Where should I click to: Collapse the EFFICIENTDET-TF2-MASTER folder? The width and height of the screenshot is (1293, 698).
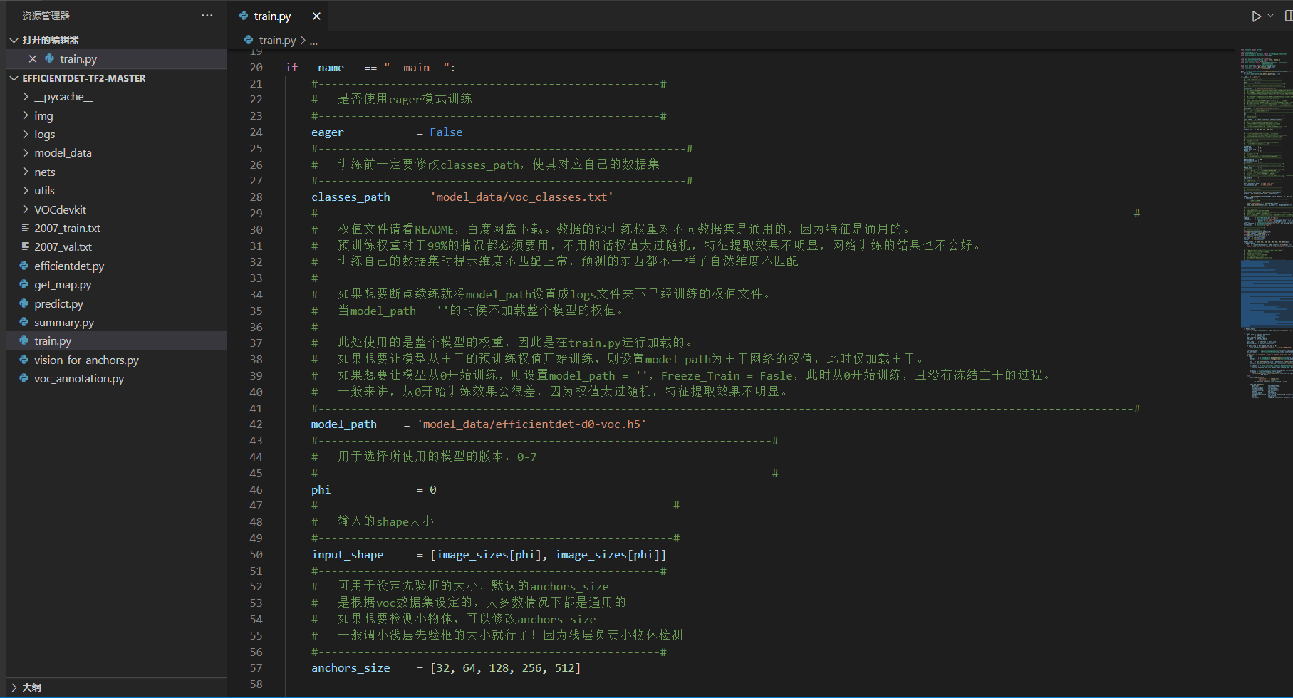tap(13, 78)
